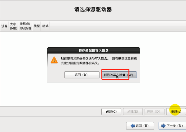Screen dimensions: 186x132
Task: Click the blue right arrow icon
Action: pyautogui.click(x=164, y=125)
